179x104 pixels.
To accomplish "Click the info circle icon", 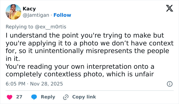I will pyautogui.click(x=169, y=84).
